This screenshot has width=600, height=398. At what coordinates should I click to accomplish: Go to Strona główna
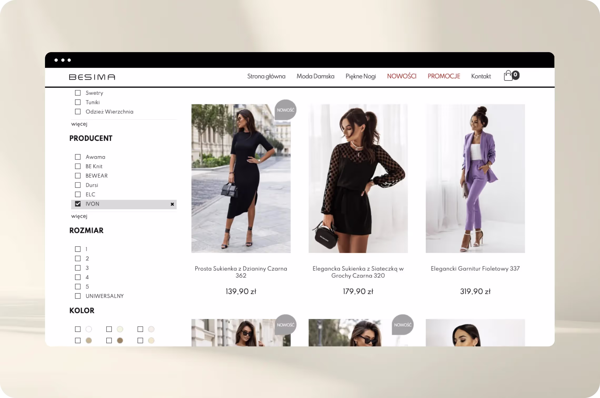[266, 76]
